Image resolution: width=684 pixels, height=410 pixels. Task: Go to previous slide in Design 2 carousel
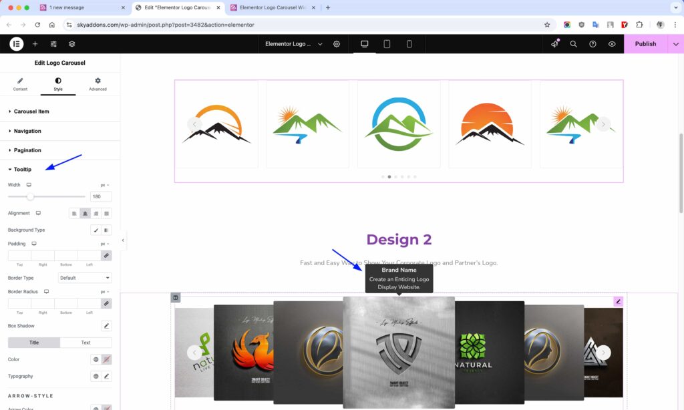point(194,353)
